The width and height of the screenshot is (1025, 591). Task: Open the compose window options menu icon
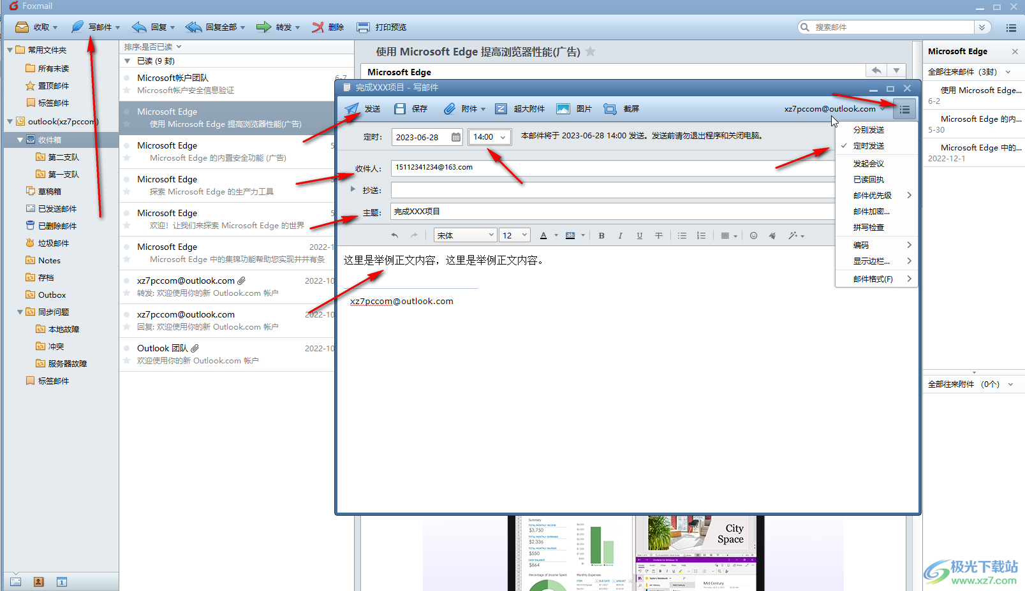click(904, 109)
